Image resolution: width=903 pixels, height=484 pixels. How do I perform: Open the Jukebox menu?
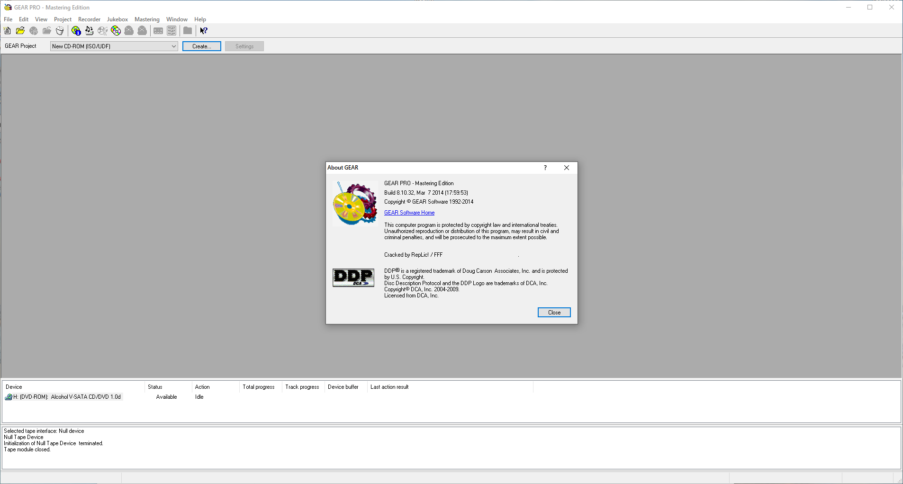click(x=117, y=19)
